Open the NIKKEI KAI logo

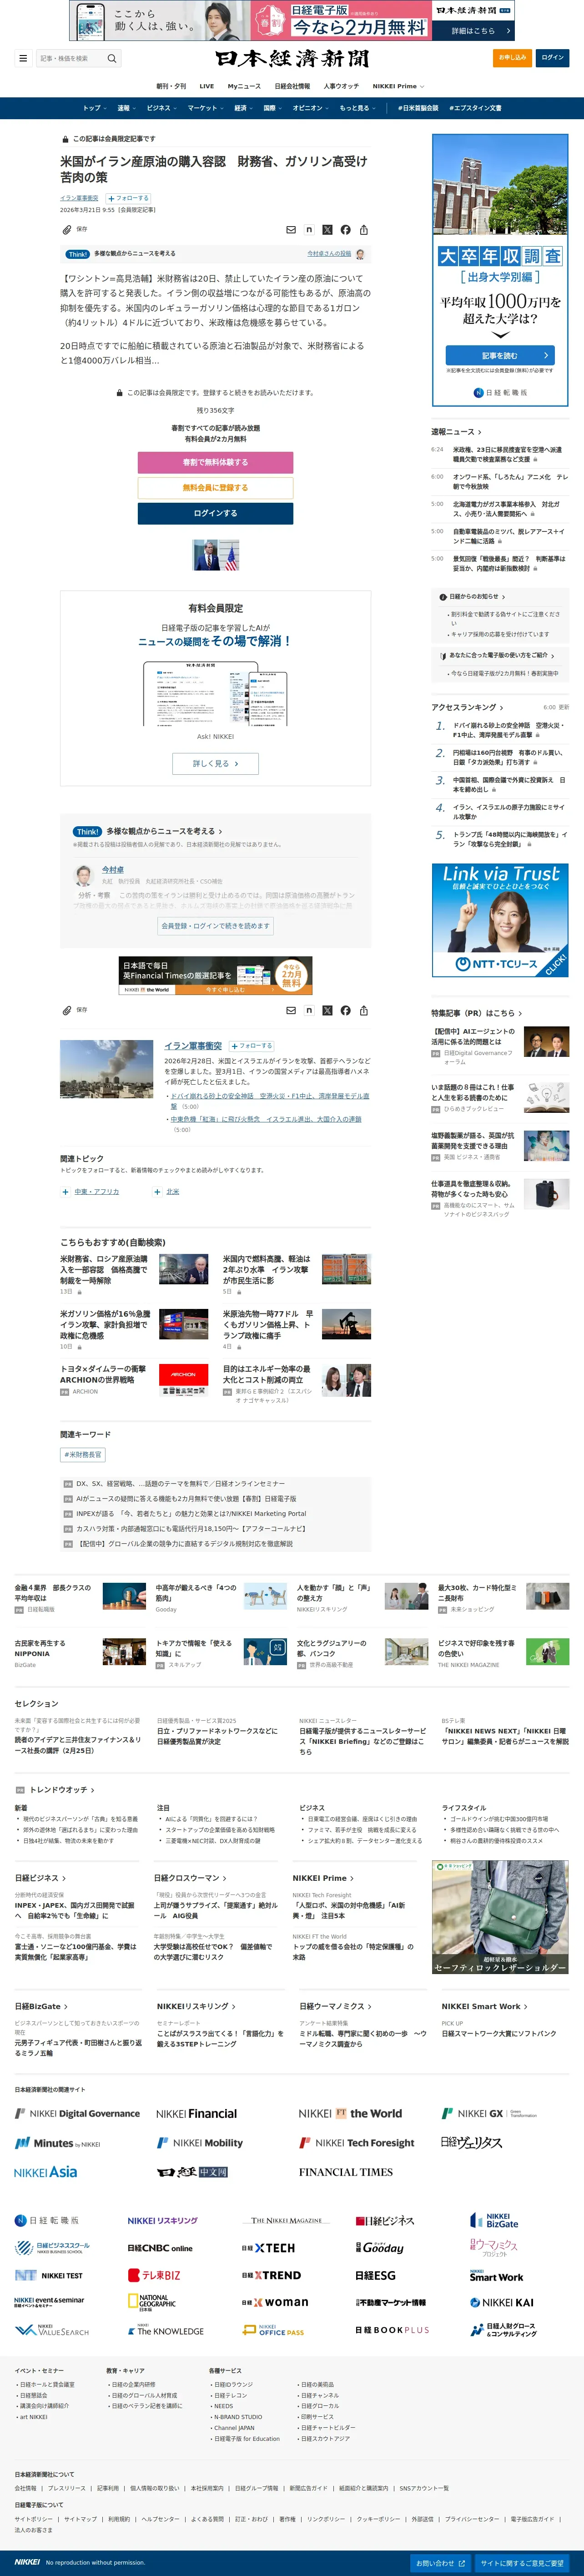click(x=502, y=2303)
